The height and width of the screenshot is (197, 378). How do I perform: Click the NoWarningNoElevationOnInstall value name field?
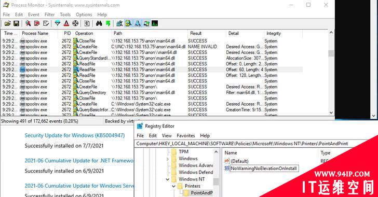click(x=264, y=168)
